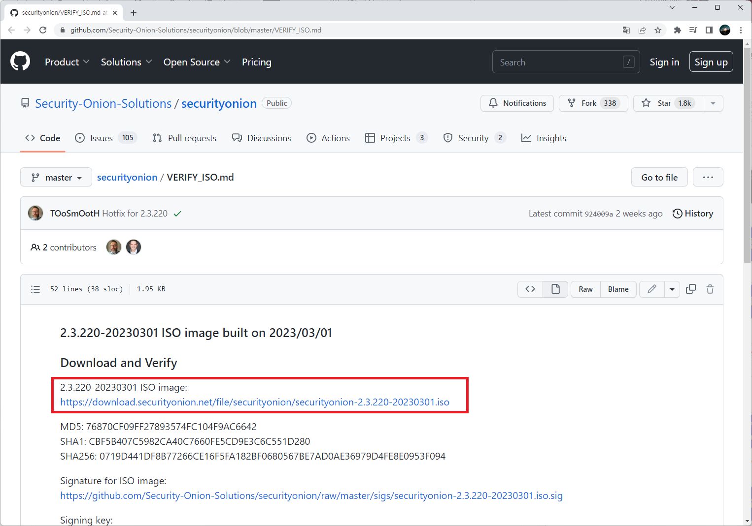Open the Pricing page
This screenshot has height=526, width=752.
click(256, 62)
